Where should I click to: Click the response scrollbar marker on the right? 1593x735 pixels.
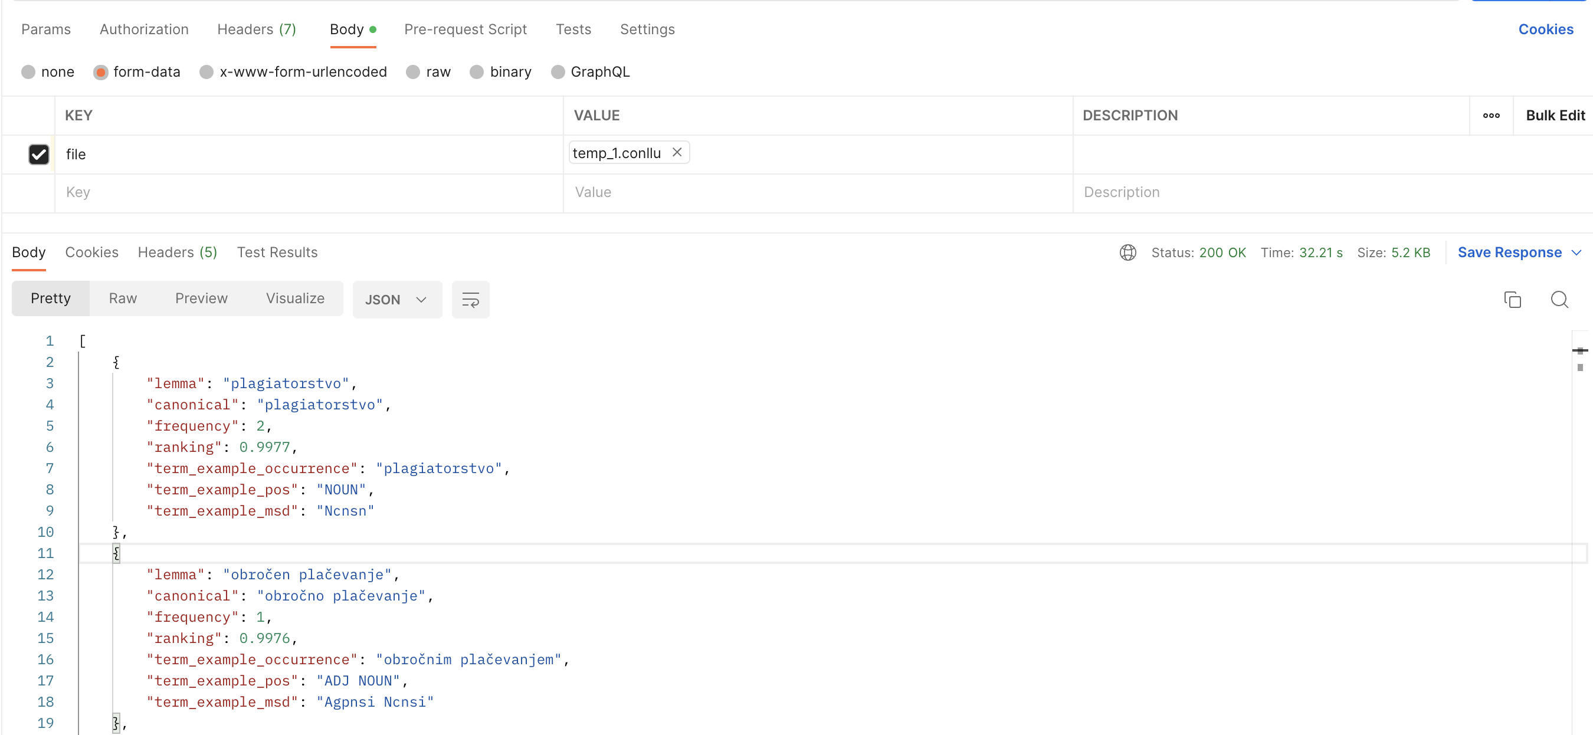pos(1580,351)
